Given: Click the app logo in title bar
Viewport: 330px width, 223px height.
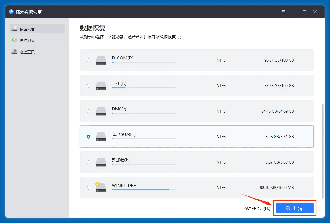Looking at the screenshot, I should tap(11, 12).
